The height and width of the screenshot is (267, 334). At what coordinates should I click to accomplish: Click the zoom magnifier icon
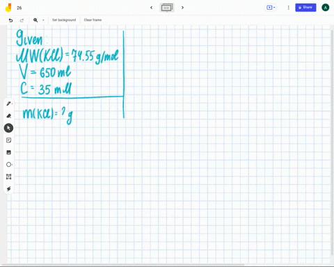[35, 20]
